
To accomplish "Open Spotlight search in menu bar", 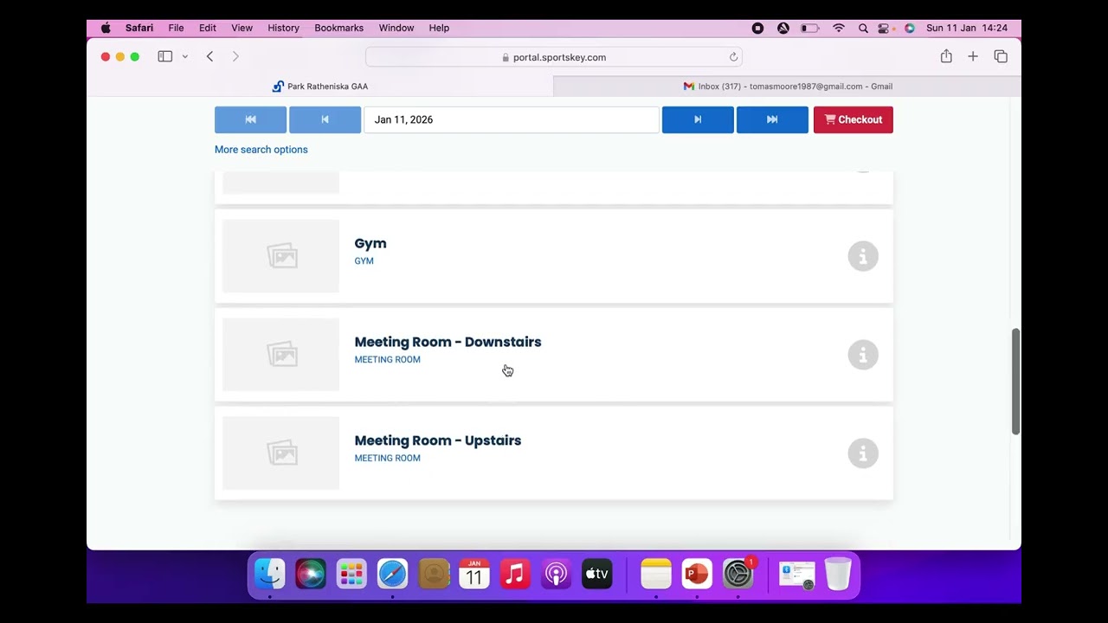I will click(863, 28).
